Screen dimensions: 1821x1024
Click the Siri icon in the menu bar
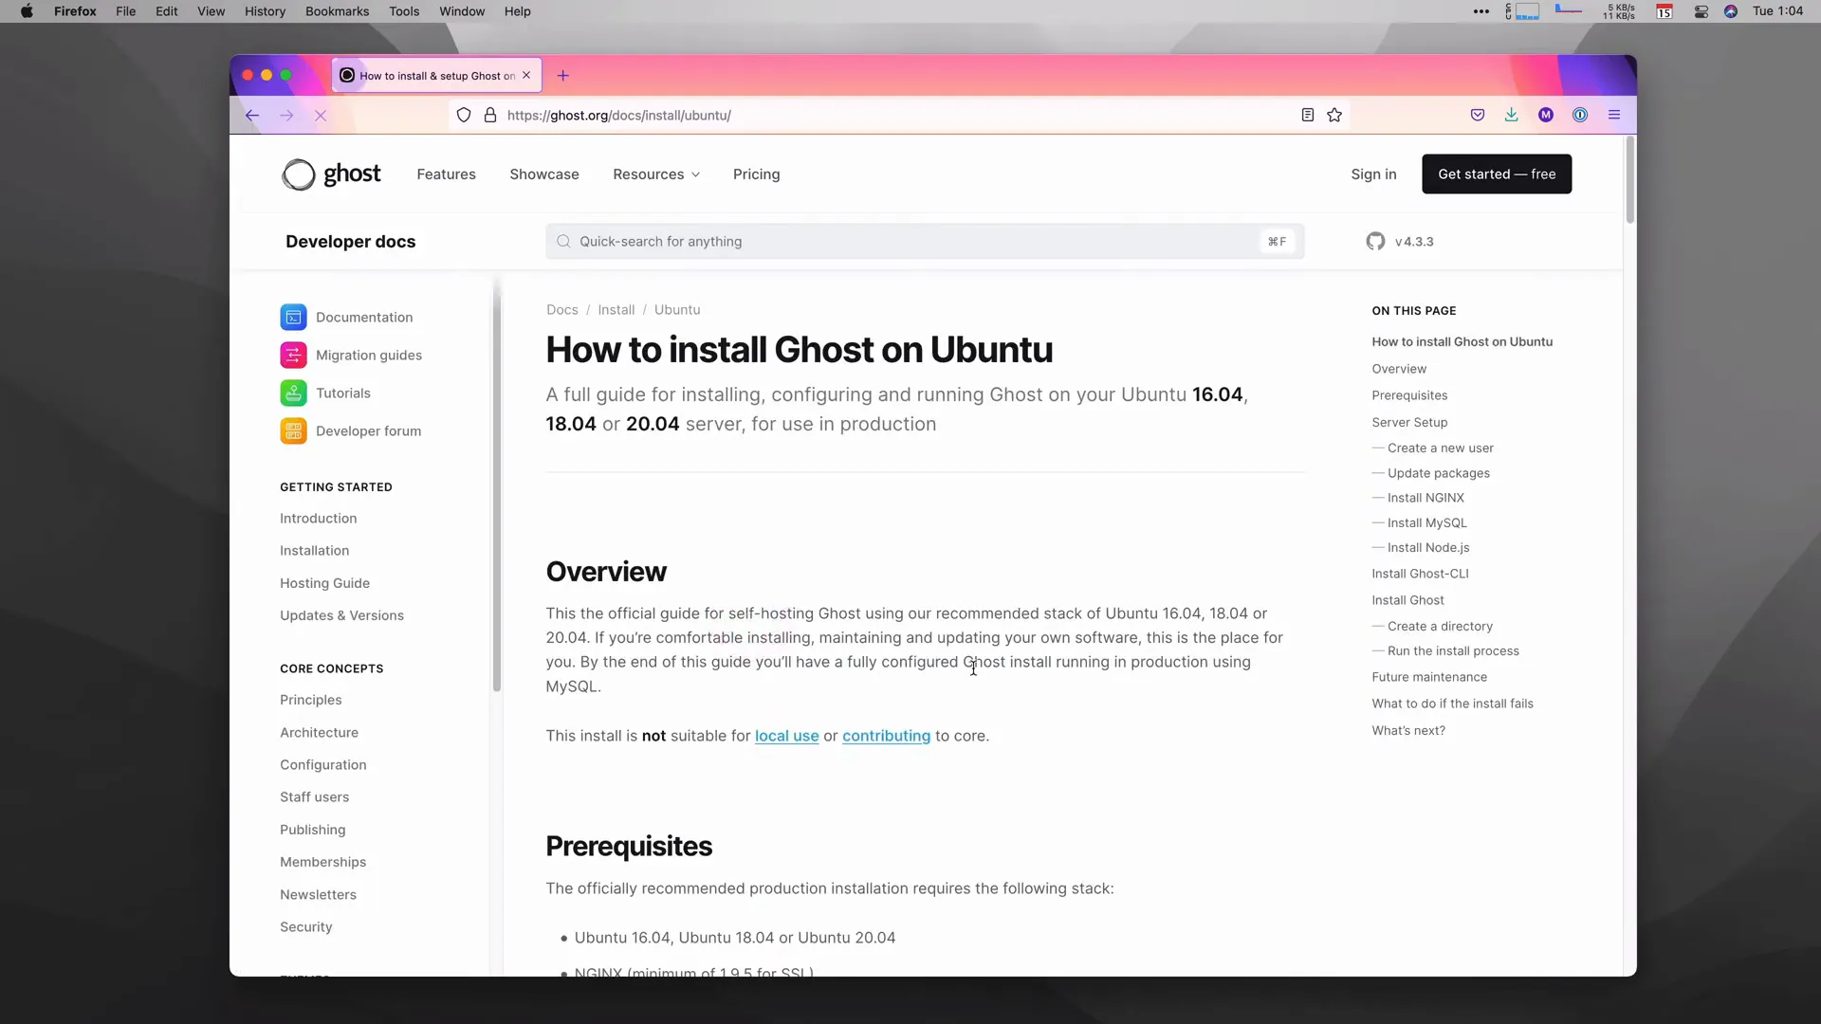[1731, 11]
